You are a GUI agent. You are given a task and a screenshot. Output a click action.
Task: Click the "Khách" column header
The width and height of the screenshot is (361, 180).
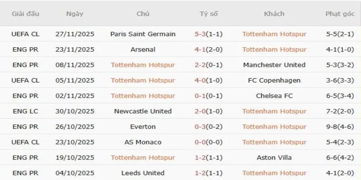tap(274, 13)
